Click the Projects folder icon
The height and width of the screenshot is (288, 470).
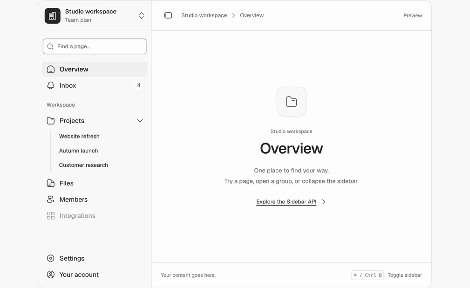(51, 121)
